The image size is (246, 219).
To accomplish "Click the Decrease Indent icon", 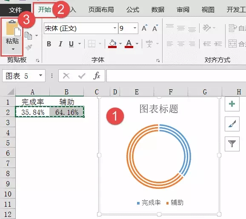I will 207,43.
